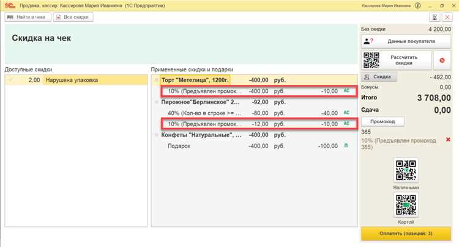This screenshot has height=247, width=459.
Task: Open 'Все скидки' button
Action: 73,17
